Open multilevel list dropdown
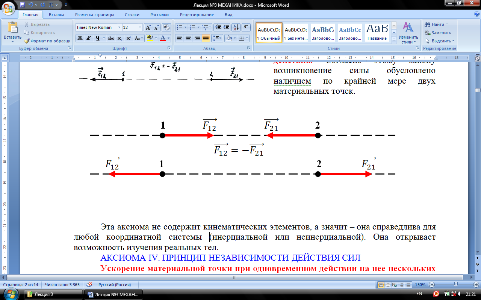The image size is (481, 300). (210, 27)
